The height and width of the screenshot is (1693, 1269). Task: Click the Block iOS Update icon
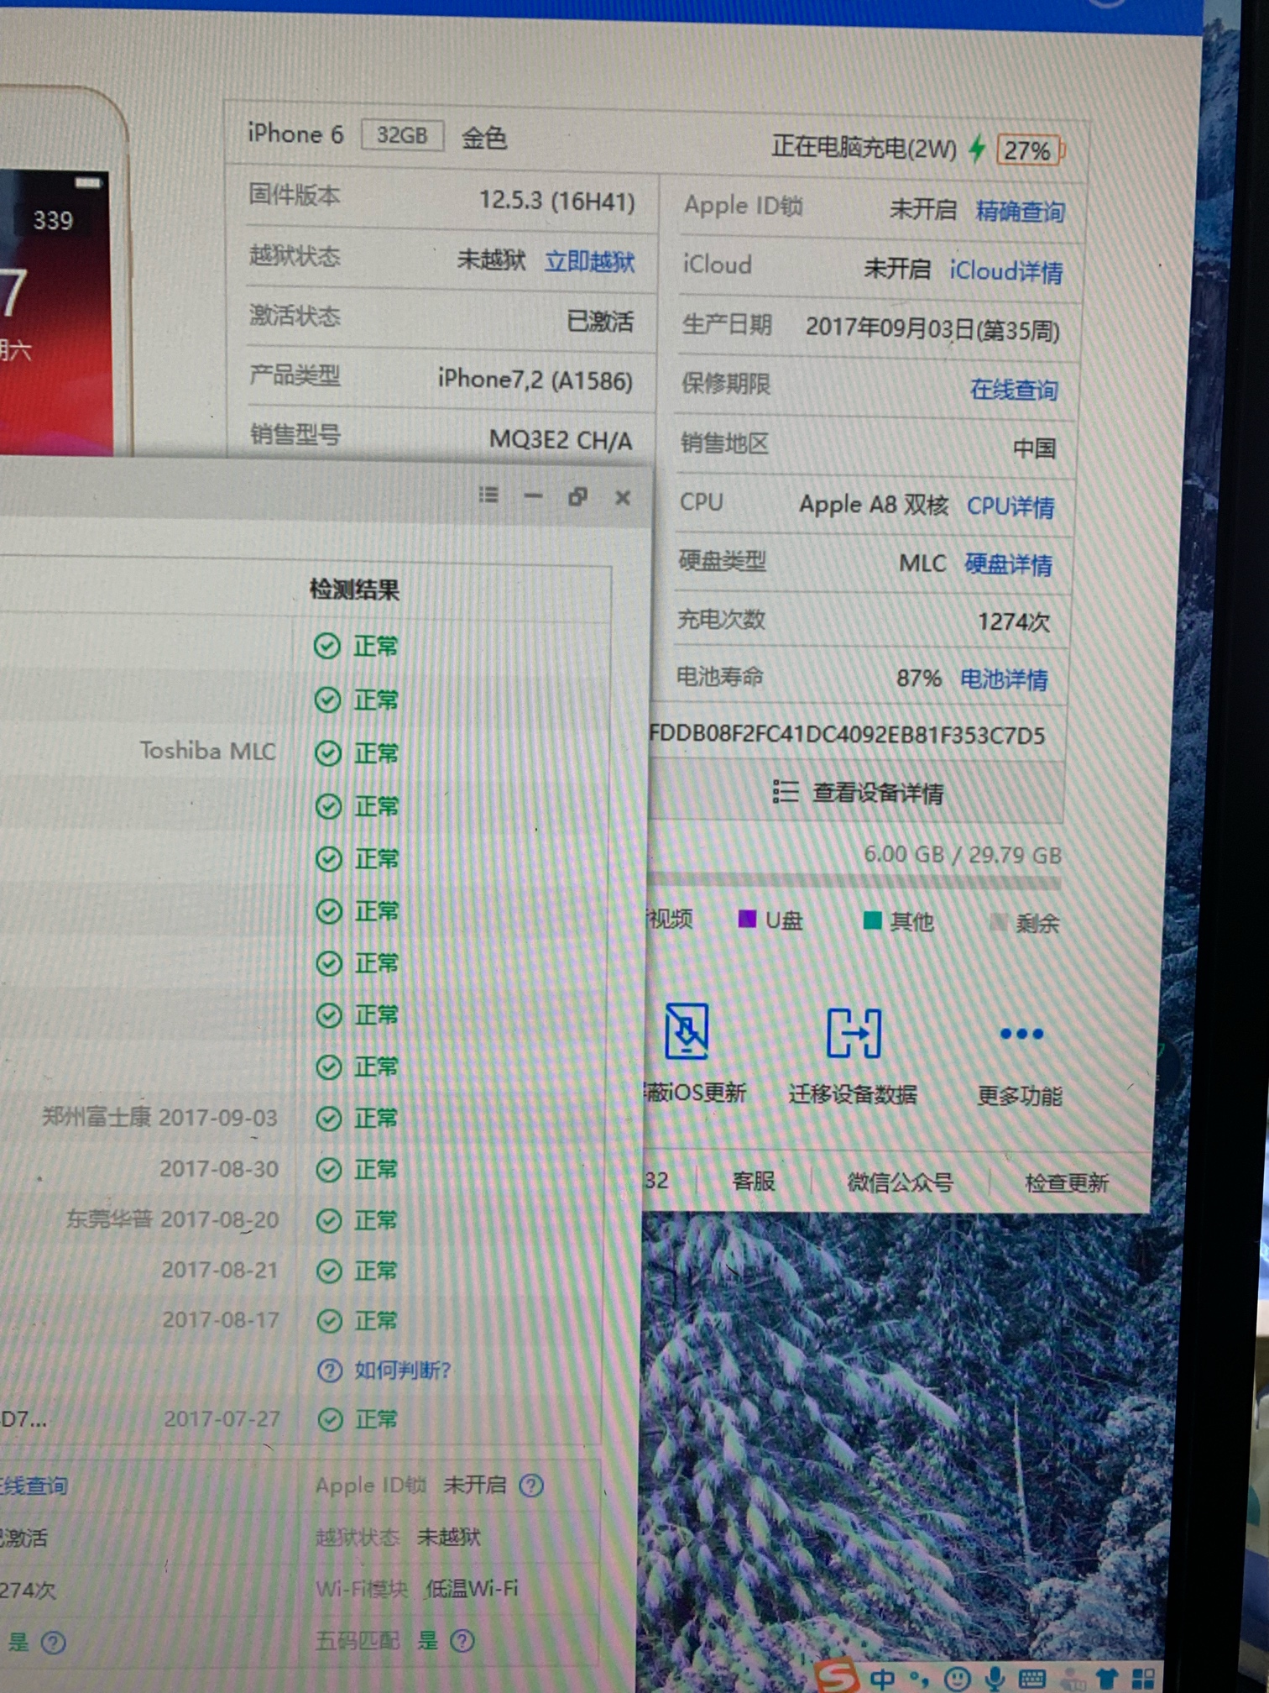[x=687, y=1031]
